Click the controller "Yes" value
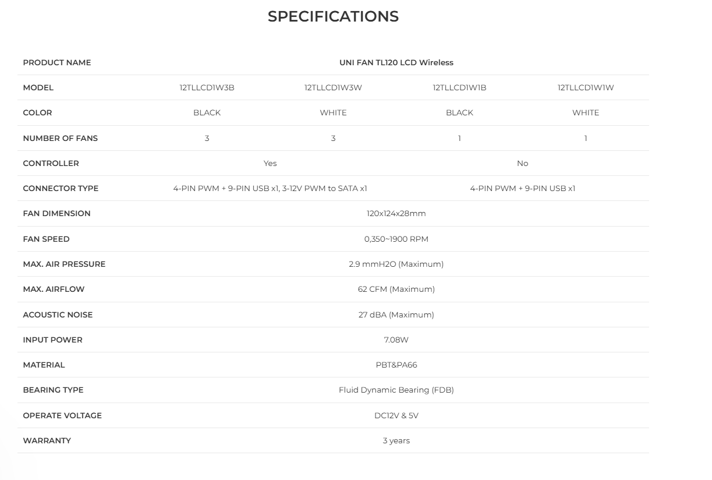Screen dimensions: 712x480 pos(270,164)
